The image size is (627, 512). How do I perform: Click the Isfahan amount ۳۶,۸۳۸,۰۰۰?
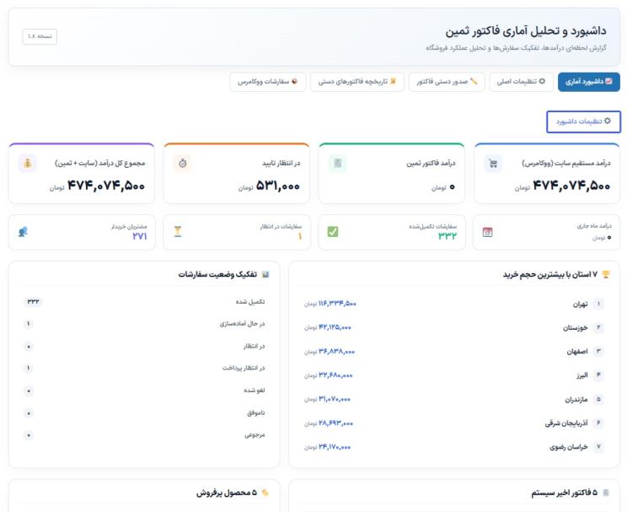pyautogui.click(x=337, y=352)
